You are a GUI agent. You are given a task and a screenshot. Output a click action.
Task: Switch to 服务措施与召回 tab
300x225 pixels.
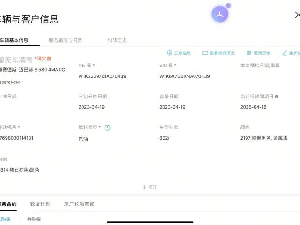pos(66,40)
